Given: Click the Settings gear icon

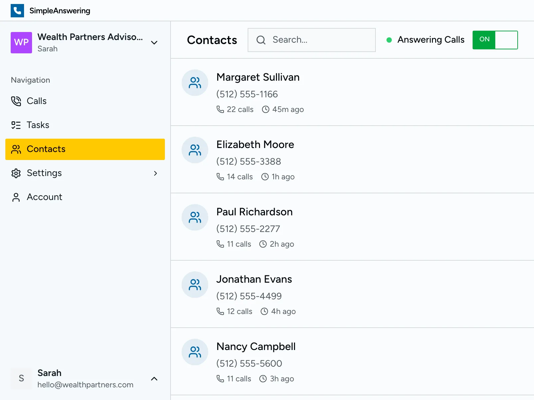Looking at the screenshot, I should pos(16,173).
